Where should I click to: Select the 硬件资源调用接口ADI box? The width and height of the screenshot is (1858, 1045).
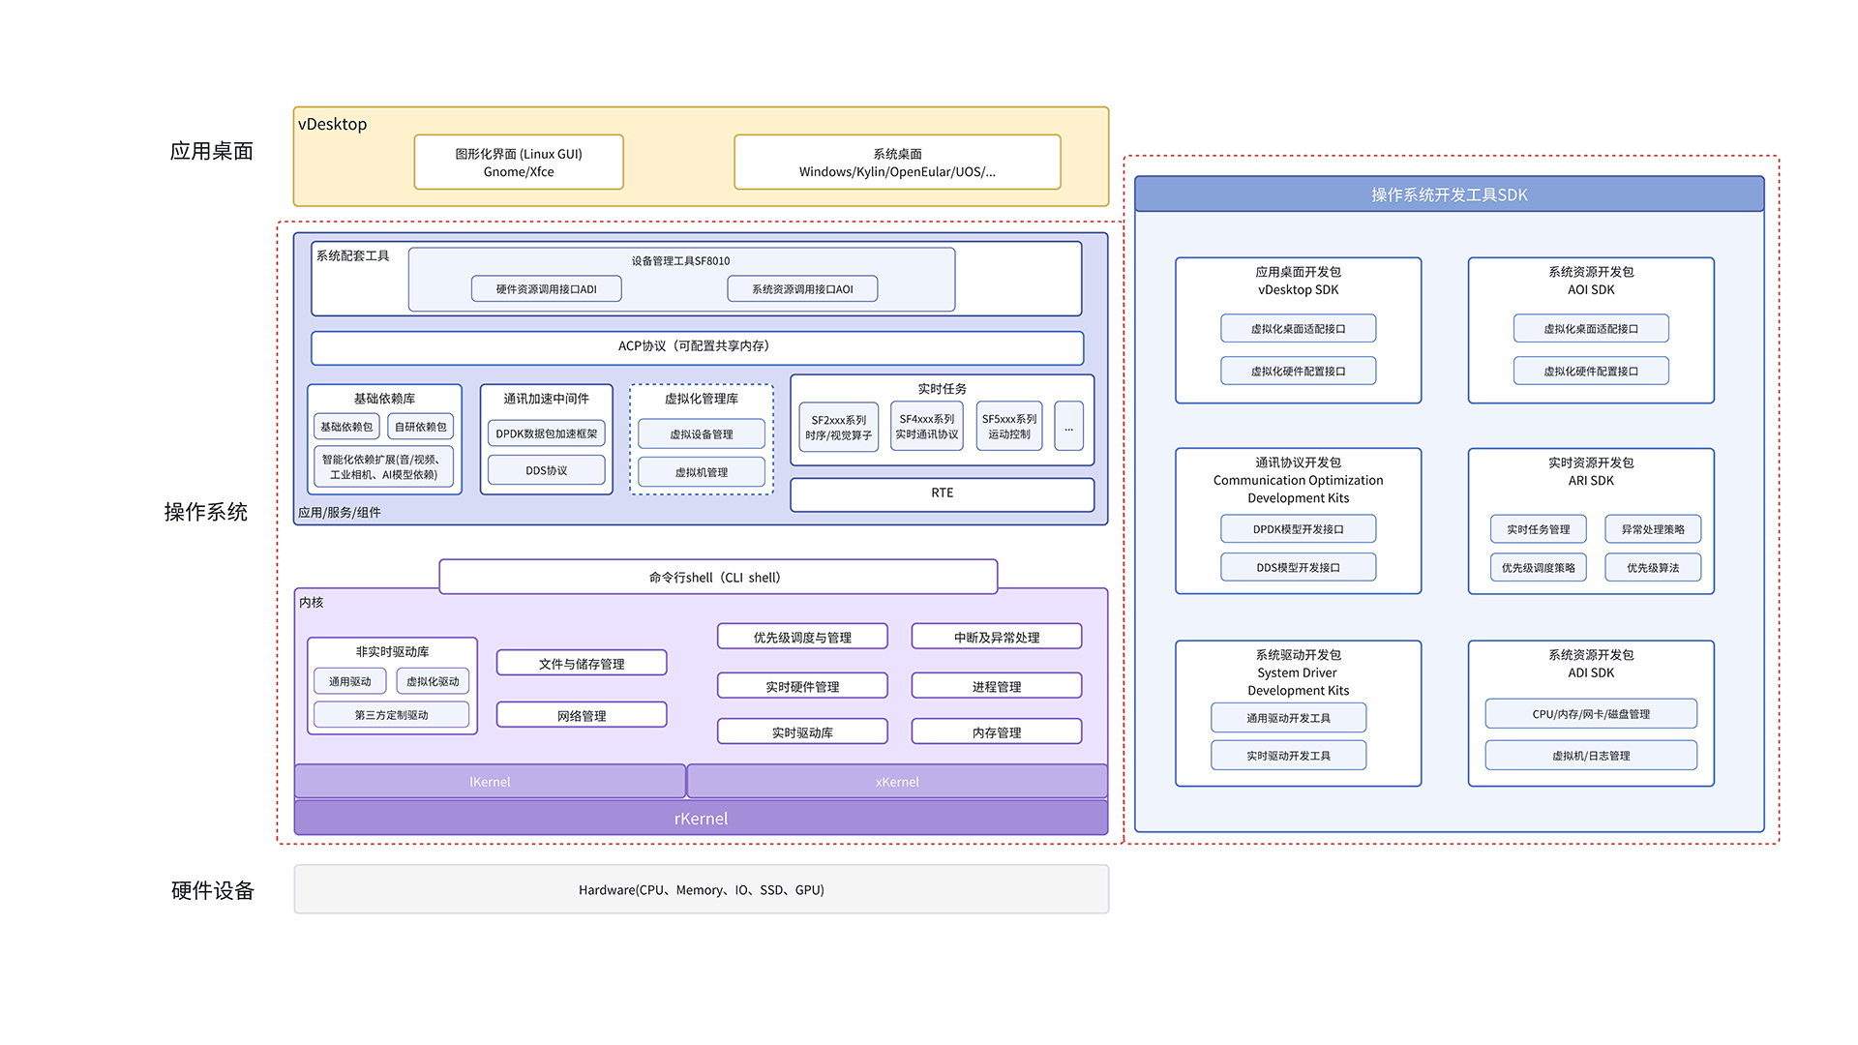(x=546, y=289)
